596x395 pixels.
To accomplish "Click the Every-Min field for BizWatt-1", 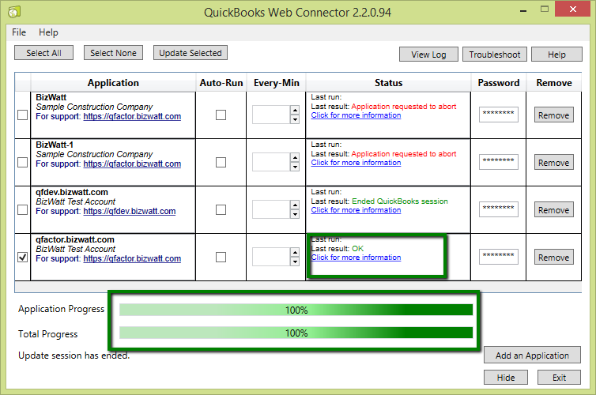I will tap(271, 162).
